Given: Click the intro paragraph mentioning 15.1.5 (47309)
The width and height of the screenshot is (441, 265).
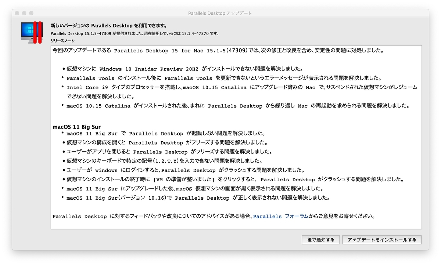Looking at the screenshot, I should [x=218, y=51].
